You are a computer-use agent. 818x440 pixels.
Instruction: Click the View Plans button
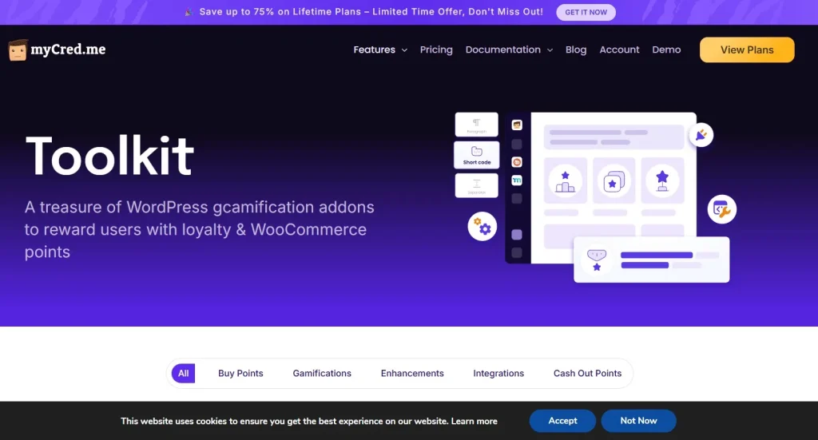pyautogui.click(x=747, y=50)
